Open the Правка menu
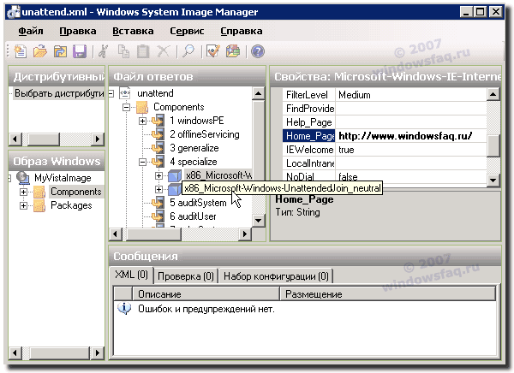Image resolution: width=514 pixels, height=373 pixels. click(78, 31)
